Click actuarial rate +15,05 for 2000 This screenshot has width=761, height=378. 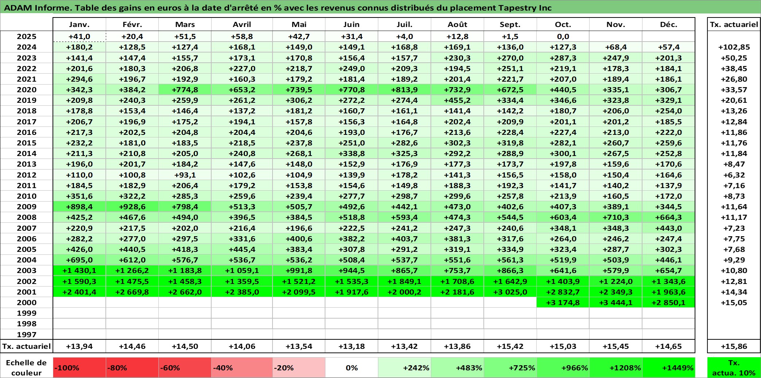click(734, 303)
